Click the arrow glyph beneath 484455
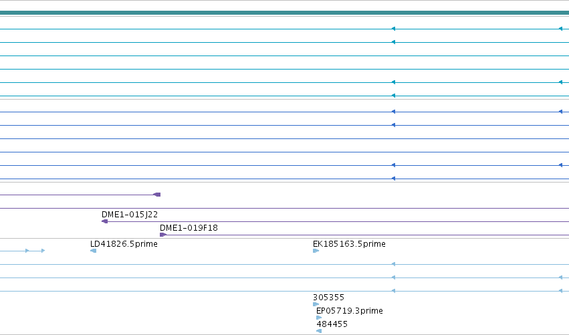The width and height of the screenshot is (569, 335). (319, 331)
